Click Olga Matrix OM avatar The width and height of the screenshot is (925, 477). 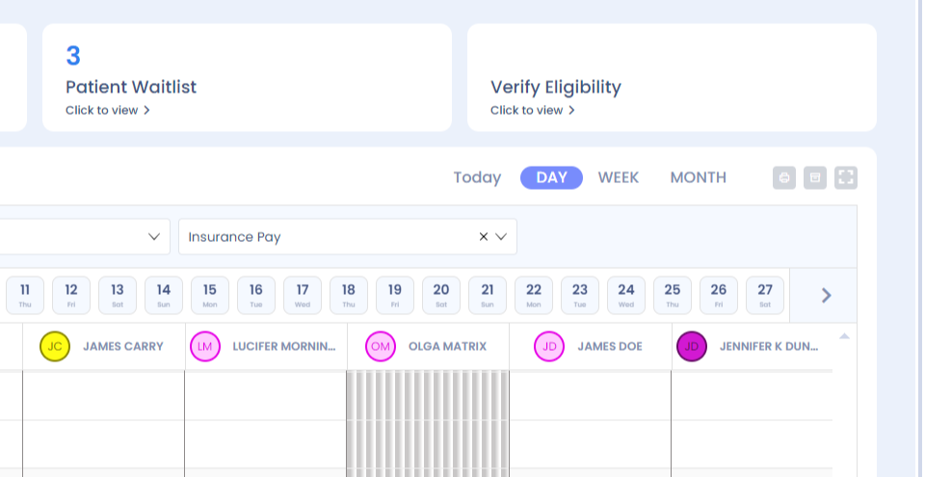click(x=381, y=347)
